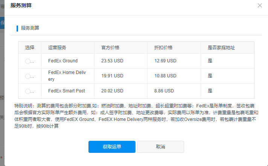
Task: Click 是 in the FedEx Ground row
Action: point(210,61)
